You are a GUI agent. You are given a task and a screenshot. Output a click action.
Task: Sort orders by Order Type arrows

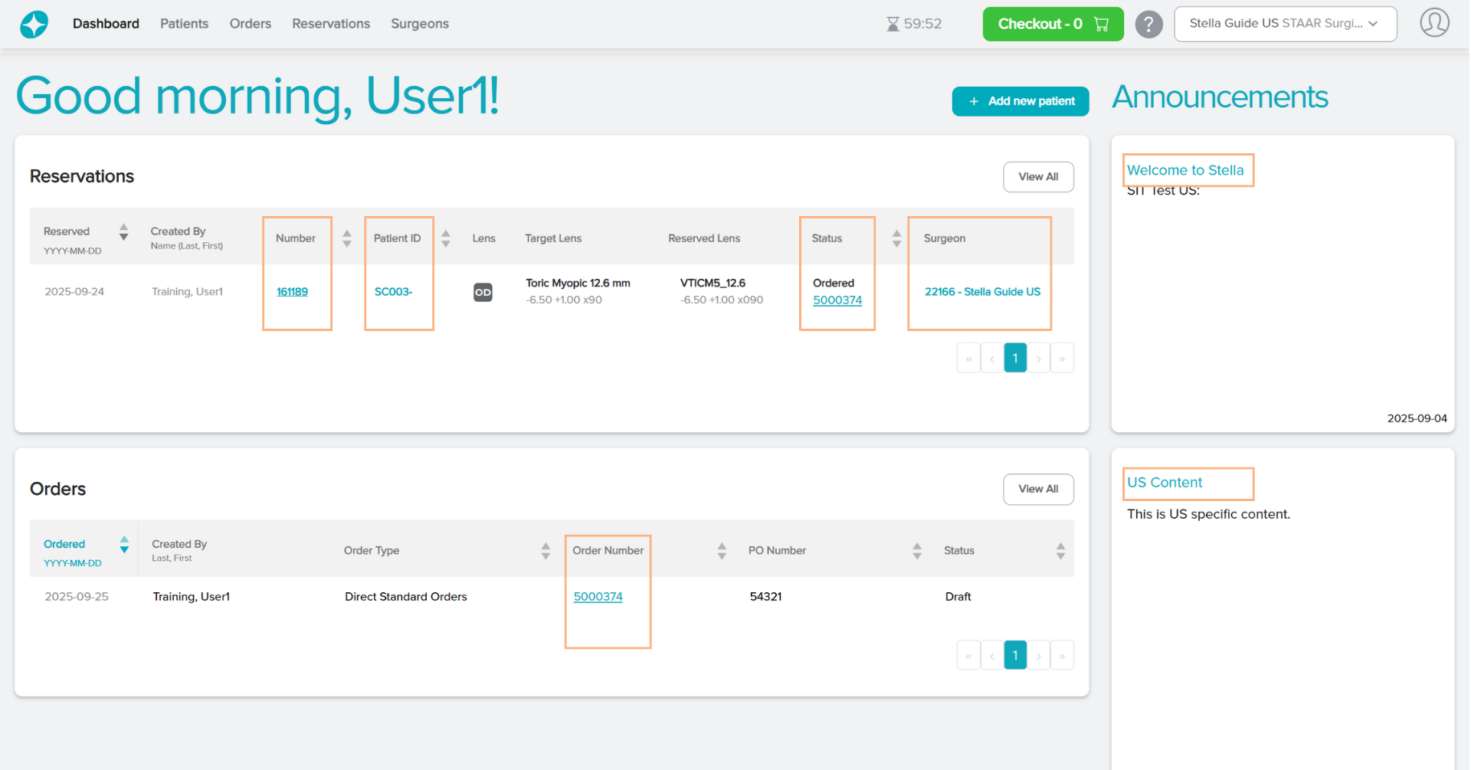coord(545,551)
